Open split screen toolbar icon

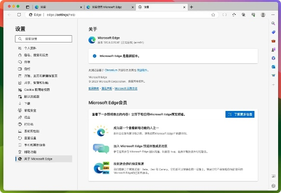(x=225, y=14)
